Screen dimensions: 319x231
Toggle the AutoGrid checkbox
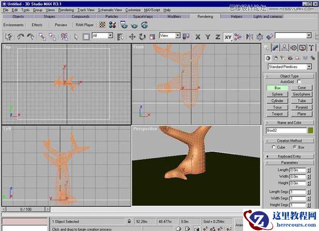coord(299,82)
